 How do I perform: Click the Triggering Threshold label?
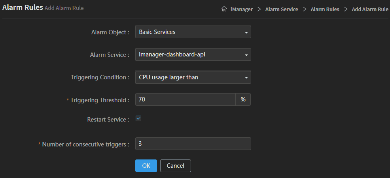coord(100,100)
